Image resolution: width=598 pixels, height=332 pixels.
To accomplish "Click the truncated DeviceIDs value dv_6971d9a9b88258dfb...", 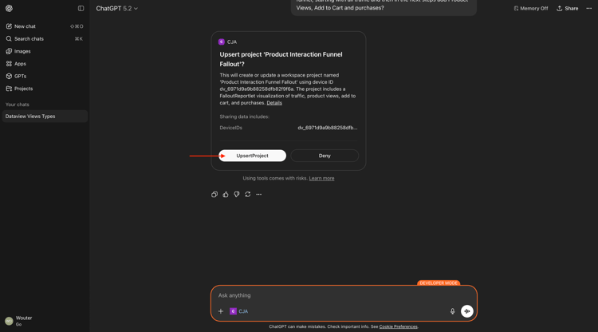I will [x=328, y=128].
